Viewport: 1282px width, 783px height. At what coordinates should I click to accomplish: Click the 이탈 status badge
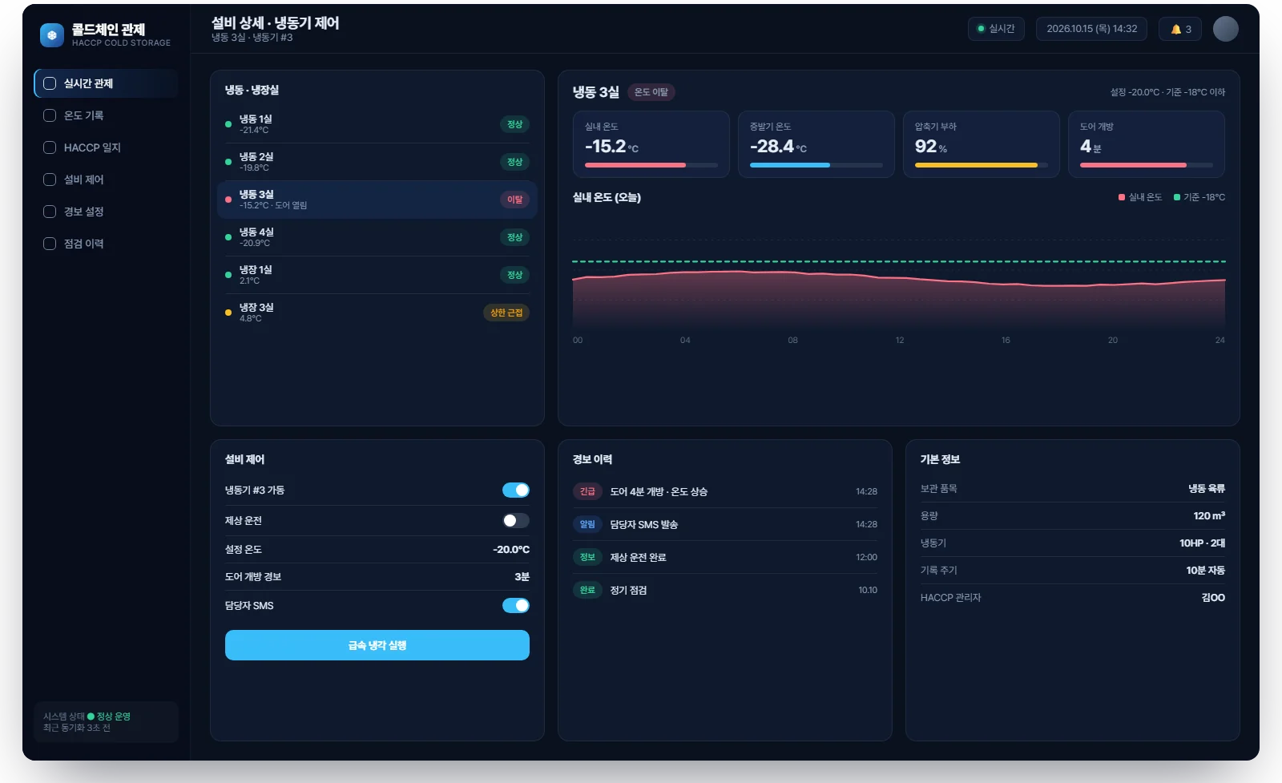pyautogui.click(x=514, y=200)
